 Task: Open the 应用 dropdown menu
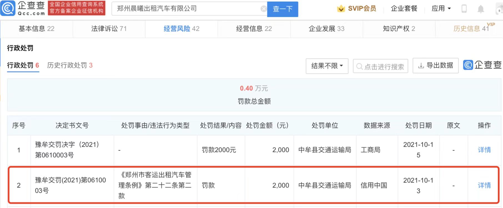(441, 9)
